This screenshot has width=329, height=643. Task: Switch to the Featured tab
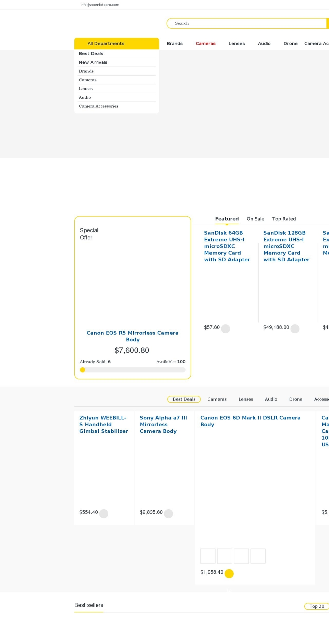[x=227, y=219]
